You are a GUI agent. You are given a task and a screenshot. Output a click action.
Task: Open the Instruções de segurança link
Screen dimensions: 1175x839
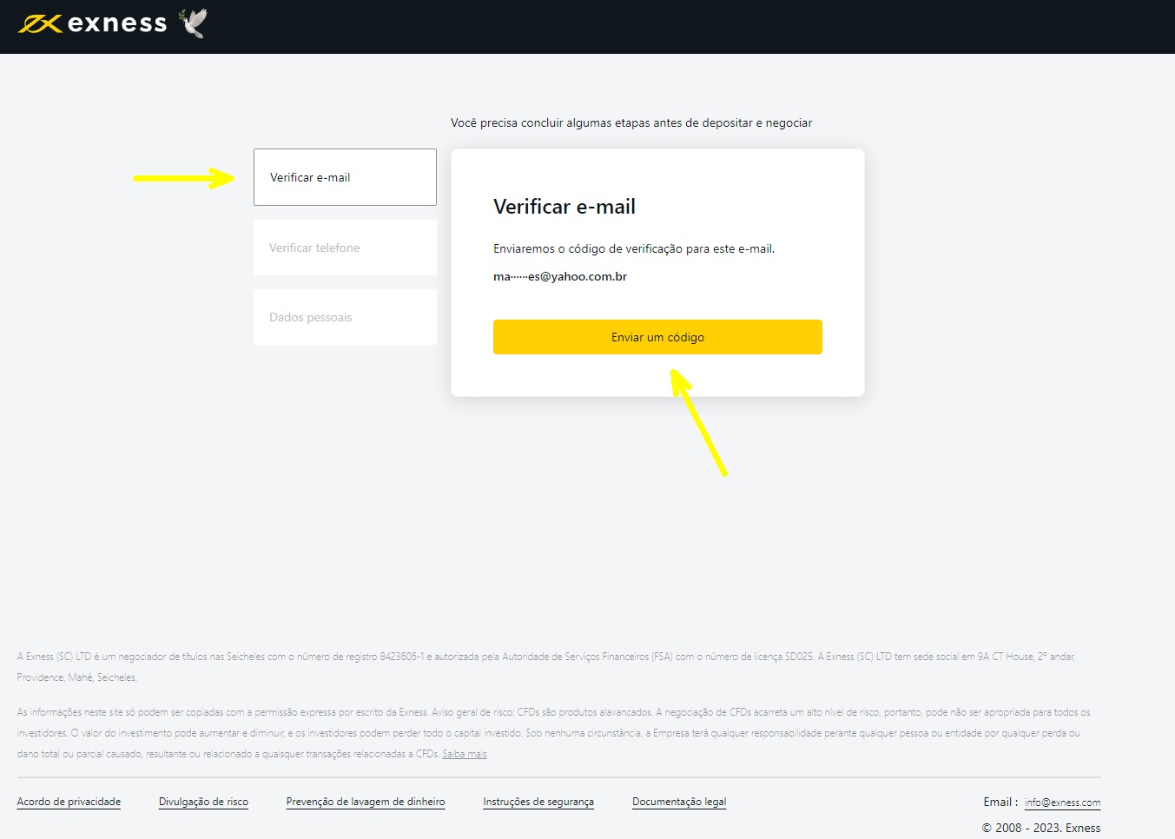click(x=538, y=802)
